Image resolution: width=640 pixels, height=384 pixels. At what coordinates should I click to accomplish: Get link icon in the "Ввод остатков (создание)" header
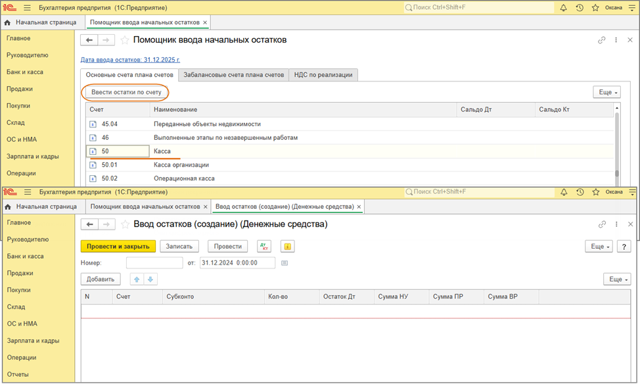click(601, 224)
